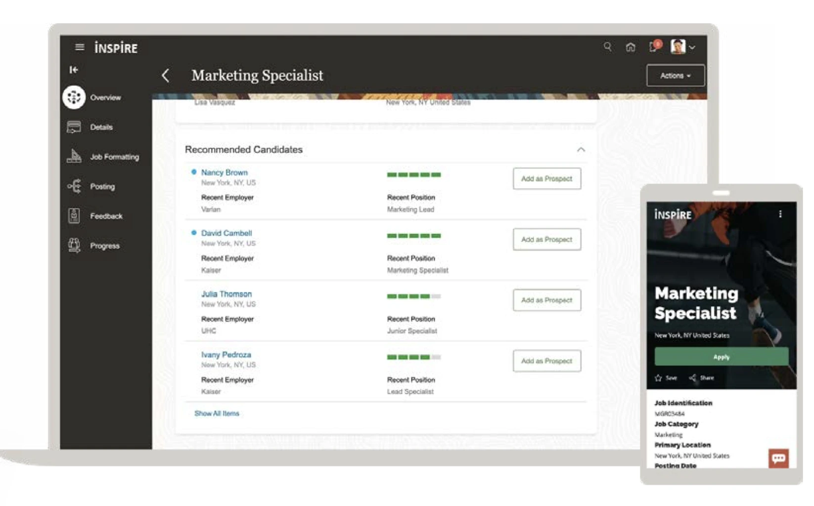Viewport: 814px width, 506px height.
Task: Open the three-dot menu on mobile preview
Action: tap(780, 214)
